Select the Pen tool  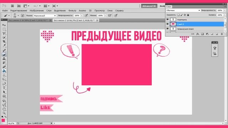pos(4,84)
